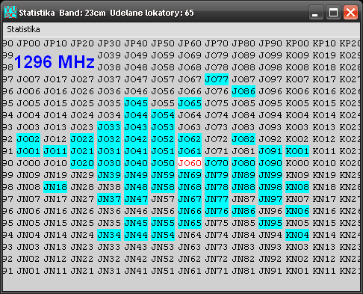Click the JN42 locator cell
The height and width of the screenshot is (294, 363).
point(136,259)
